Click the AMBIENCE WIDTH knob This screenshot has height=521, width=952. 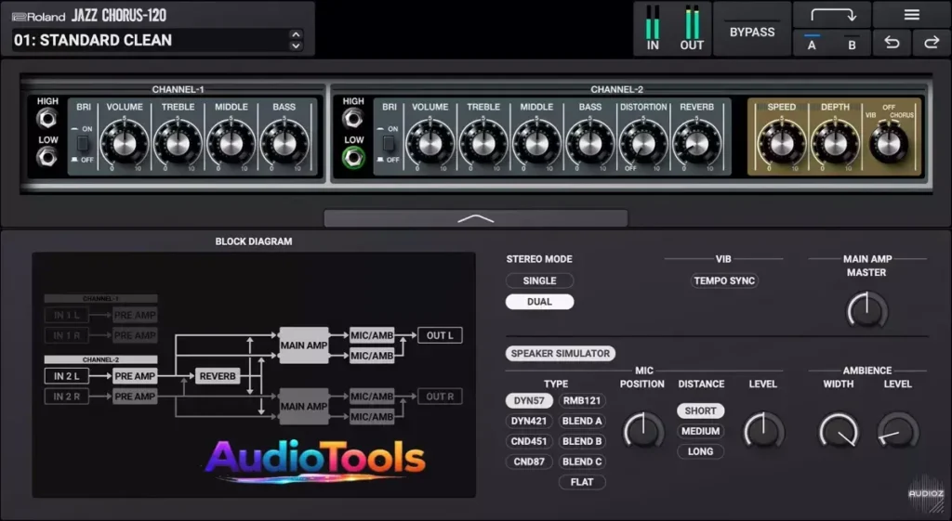click(839, 431)
